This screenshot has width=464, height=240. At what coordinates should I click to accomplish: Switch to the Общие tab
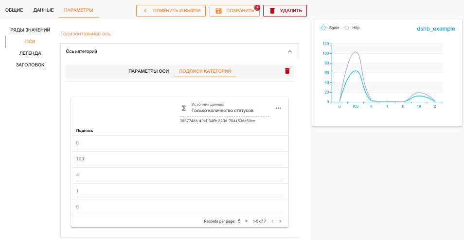(x=14, y=10)
